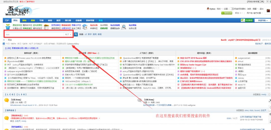This screenshot has width=271, height=130.
Task: Open the 『LSG Area』 forum link
Action: pyautogui.click(x=149, y=100)
